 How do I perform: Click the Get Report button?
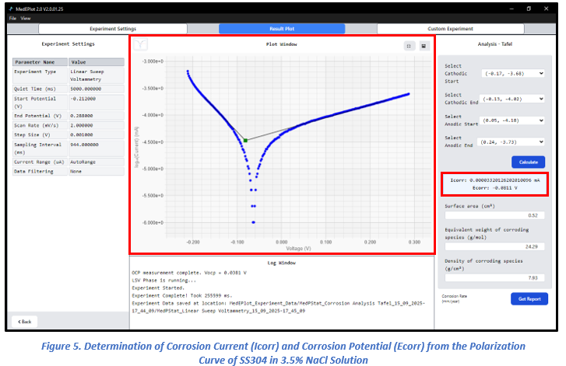529,299
